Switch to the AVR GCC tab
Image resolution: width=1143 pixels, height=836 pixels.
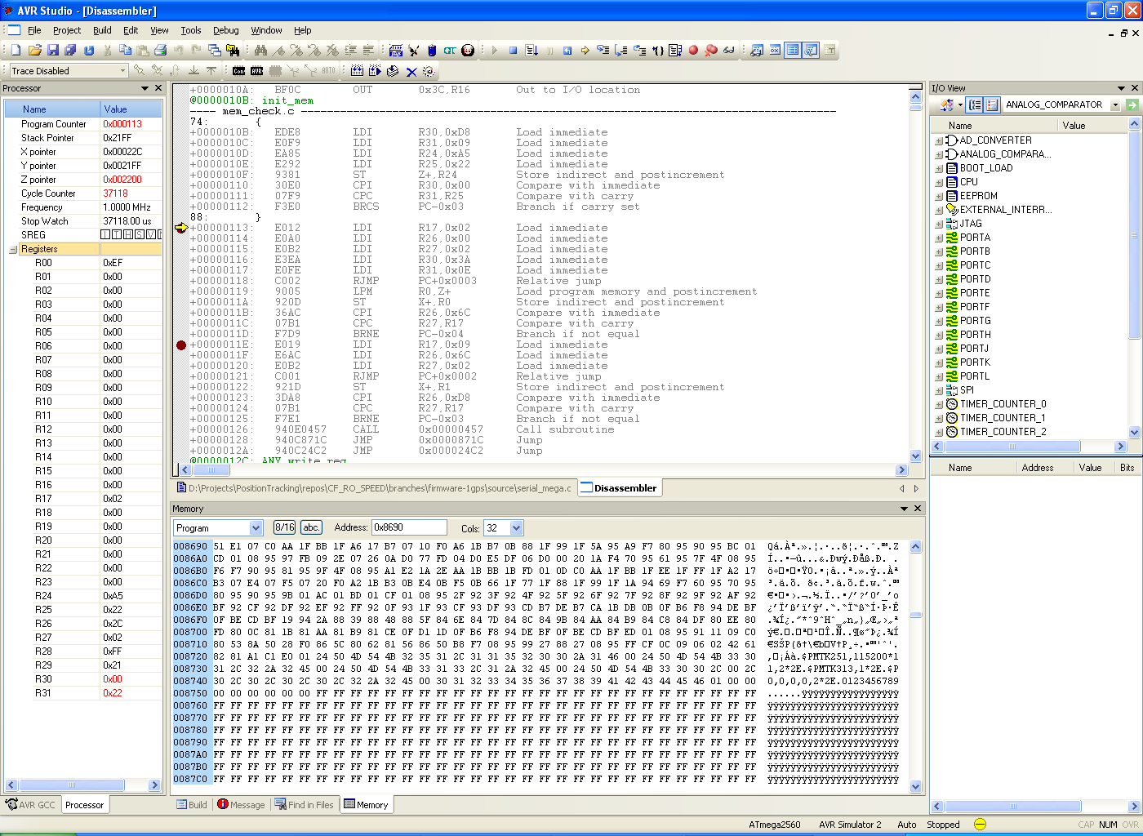point(30,805)
